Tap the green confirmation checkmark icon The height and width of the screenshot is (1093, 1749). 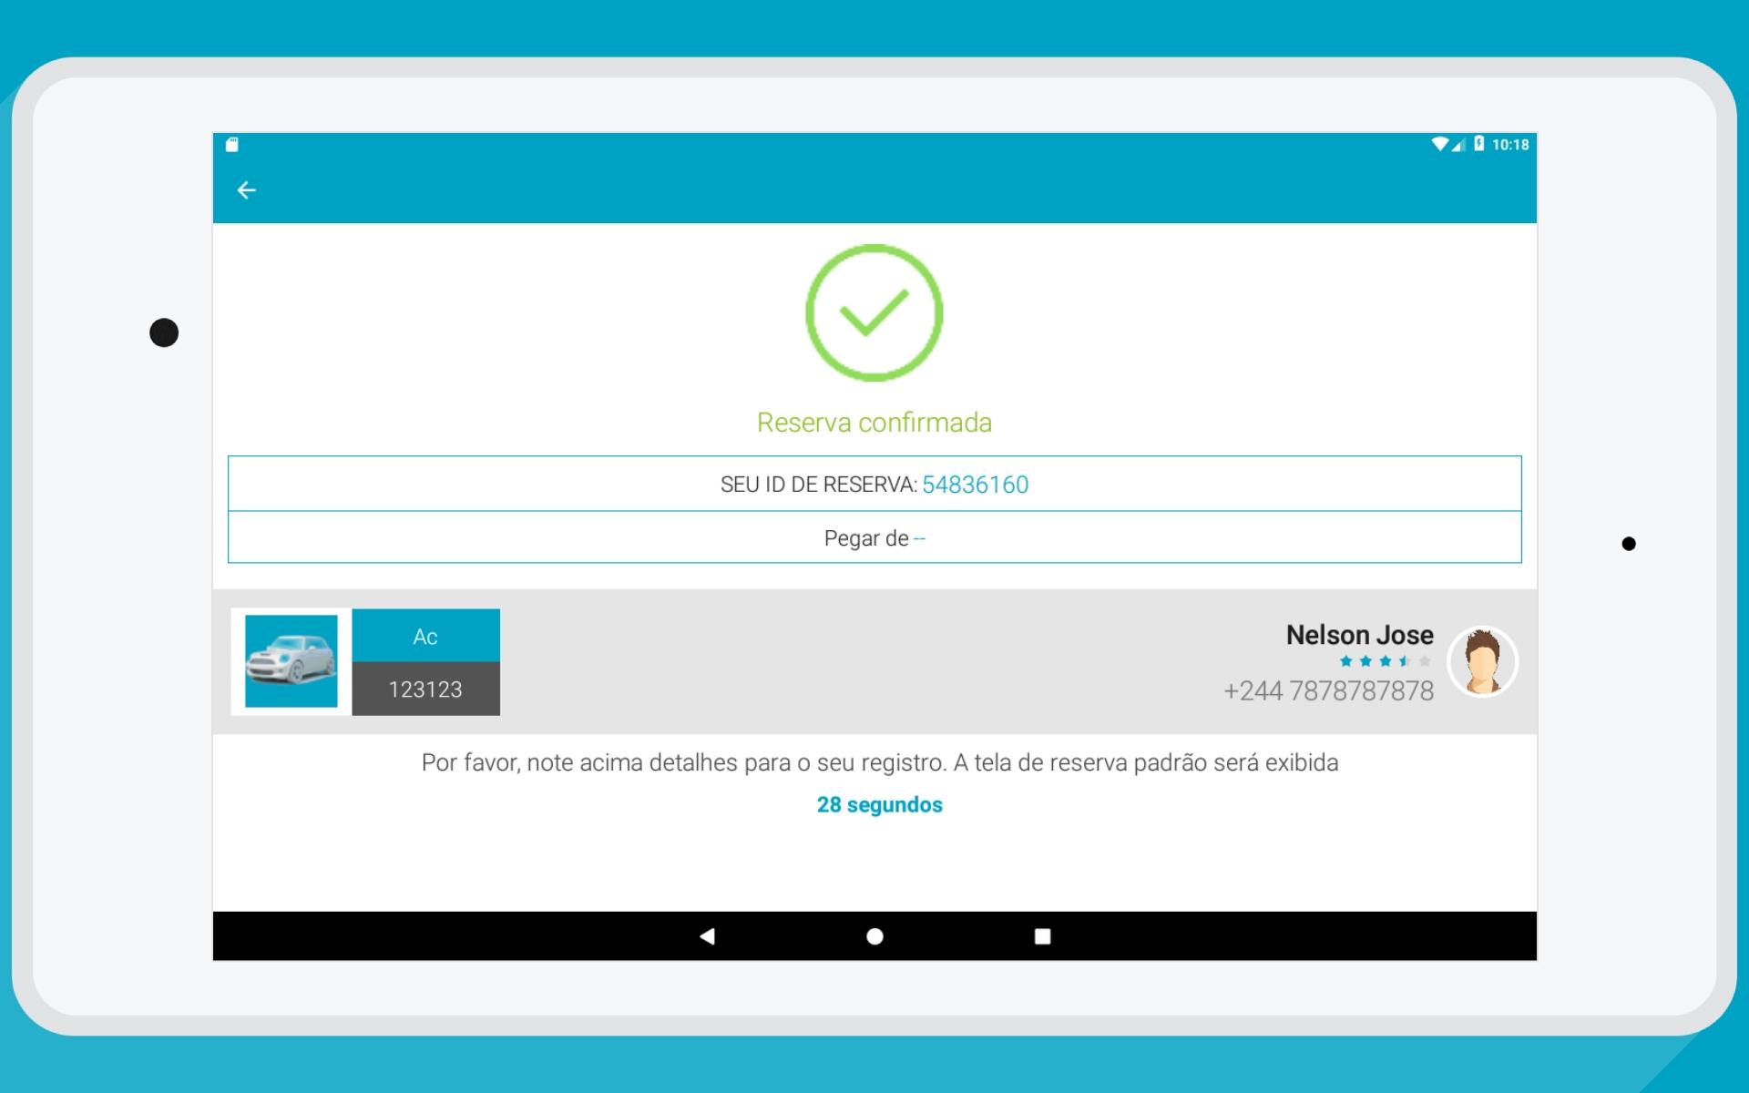point(874,312)
